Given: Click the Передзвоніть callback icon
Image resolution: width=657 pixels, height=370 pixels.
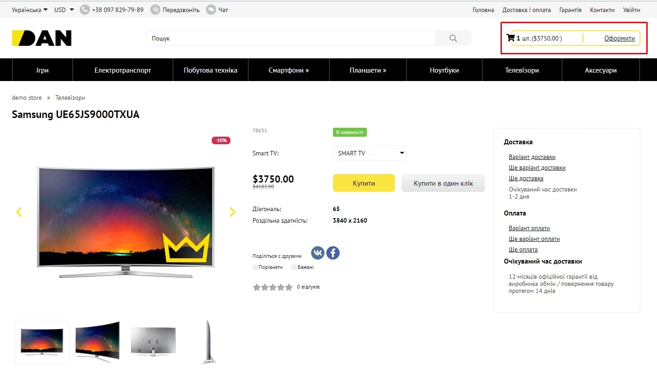Looking at the screenshot, I should pos(155,9).
